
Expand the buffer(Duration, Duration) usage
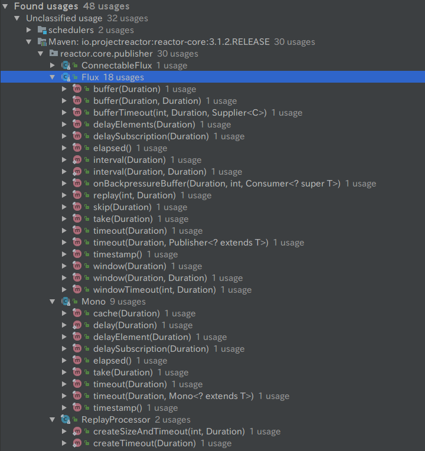[64, 101]
